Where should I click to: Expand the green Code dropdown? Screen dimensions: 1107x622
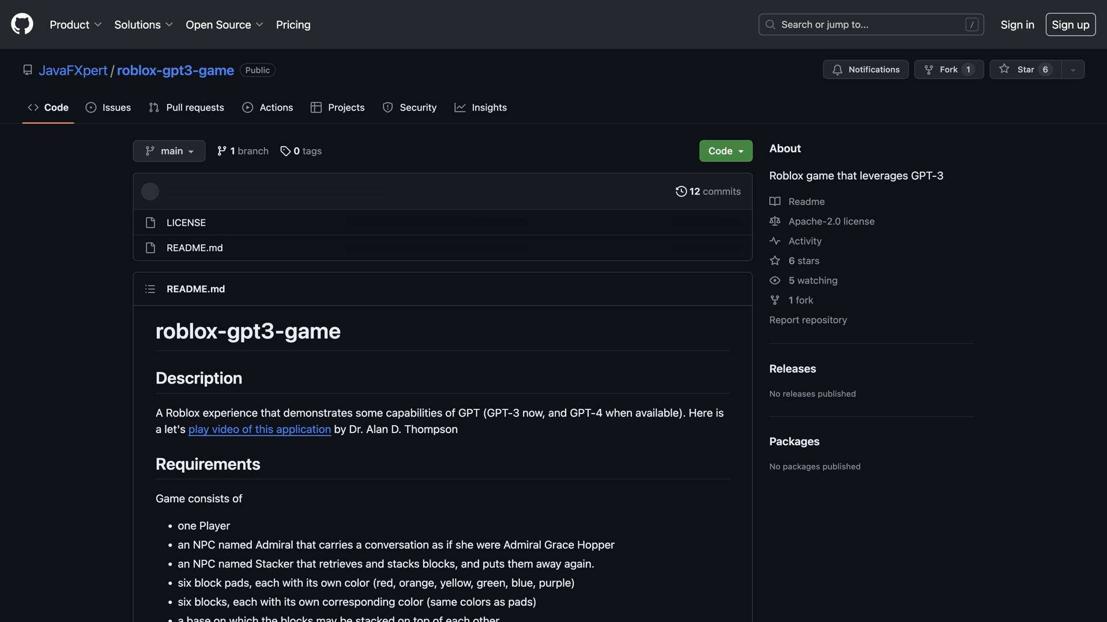[x=725, y=151]
